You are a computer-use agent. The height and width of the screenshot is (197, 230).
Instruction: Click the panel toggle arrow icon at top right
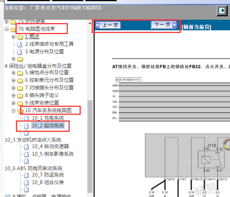coord(222,11)
